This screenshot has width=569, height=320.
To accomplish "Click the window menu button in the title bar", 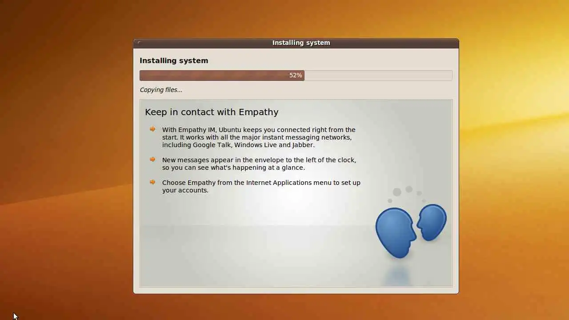I will coord(139,43).
